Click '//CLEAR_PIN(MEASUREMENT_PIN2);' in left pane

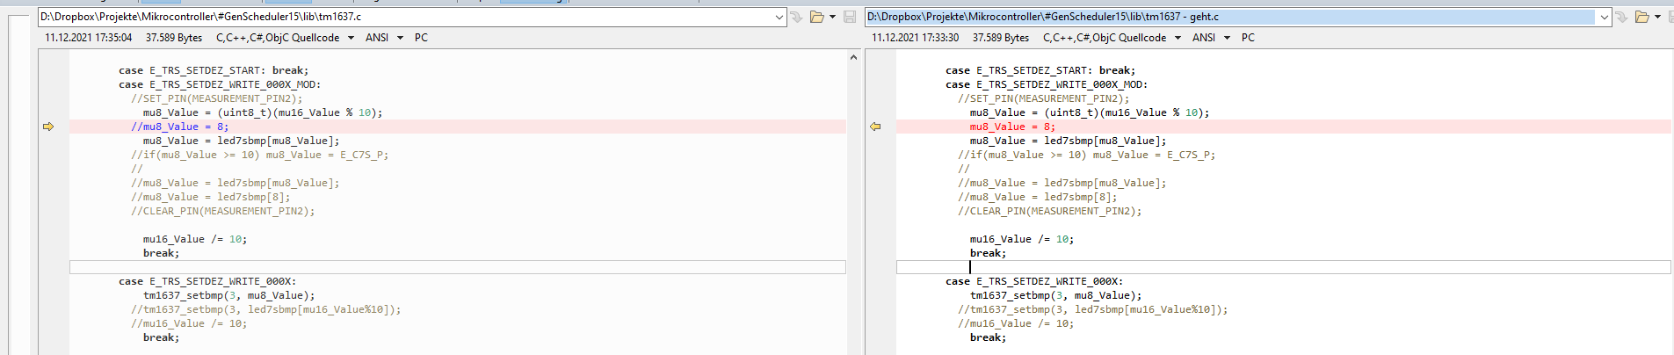click(x=223, y=211)
